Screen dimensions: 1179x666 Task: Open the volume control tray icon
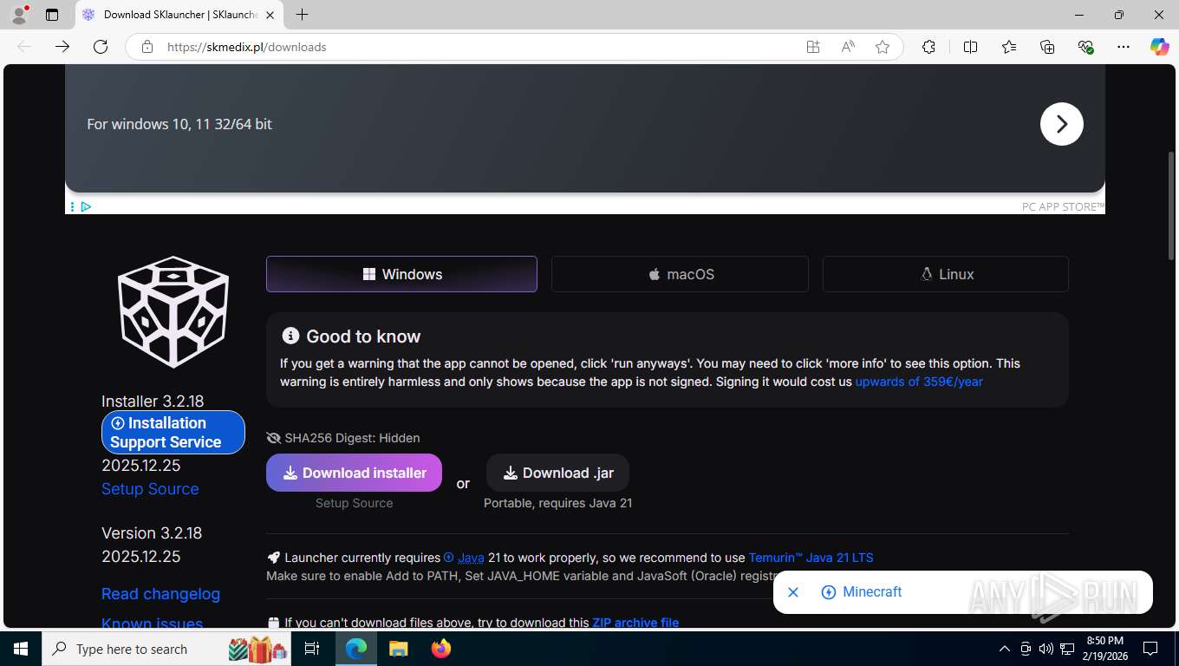coord(1045,649)
